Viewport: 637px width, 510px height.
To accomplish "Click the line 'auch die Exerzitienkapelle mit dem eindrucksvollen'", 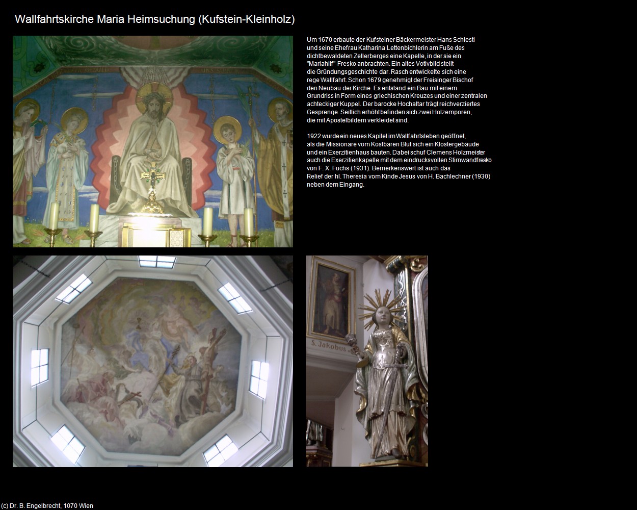I will point(399,160).
